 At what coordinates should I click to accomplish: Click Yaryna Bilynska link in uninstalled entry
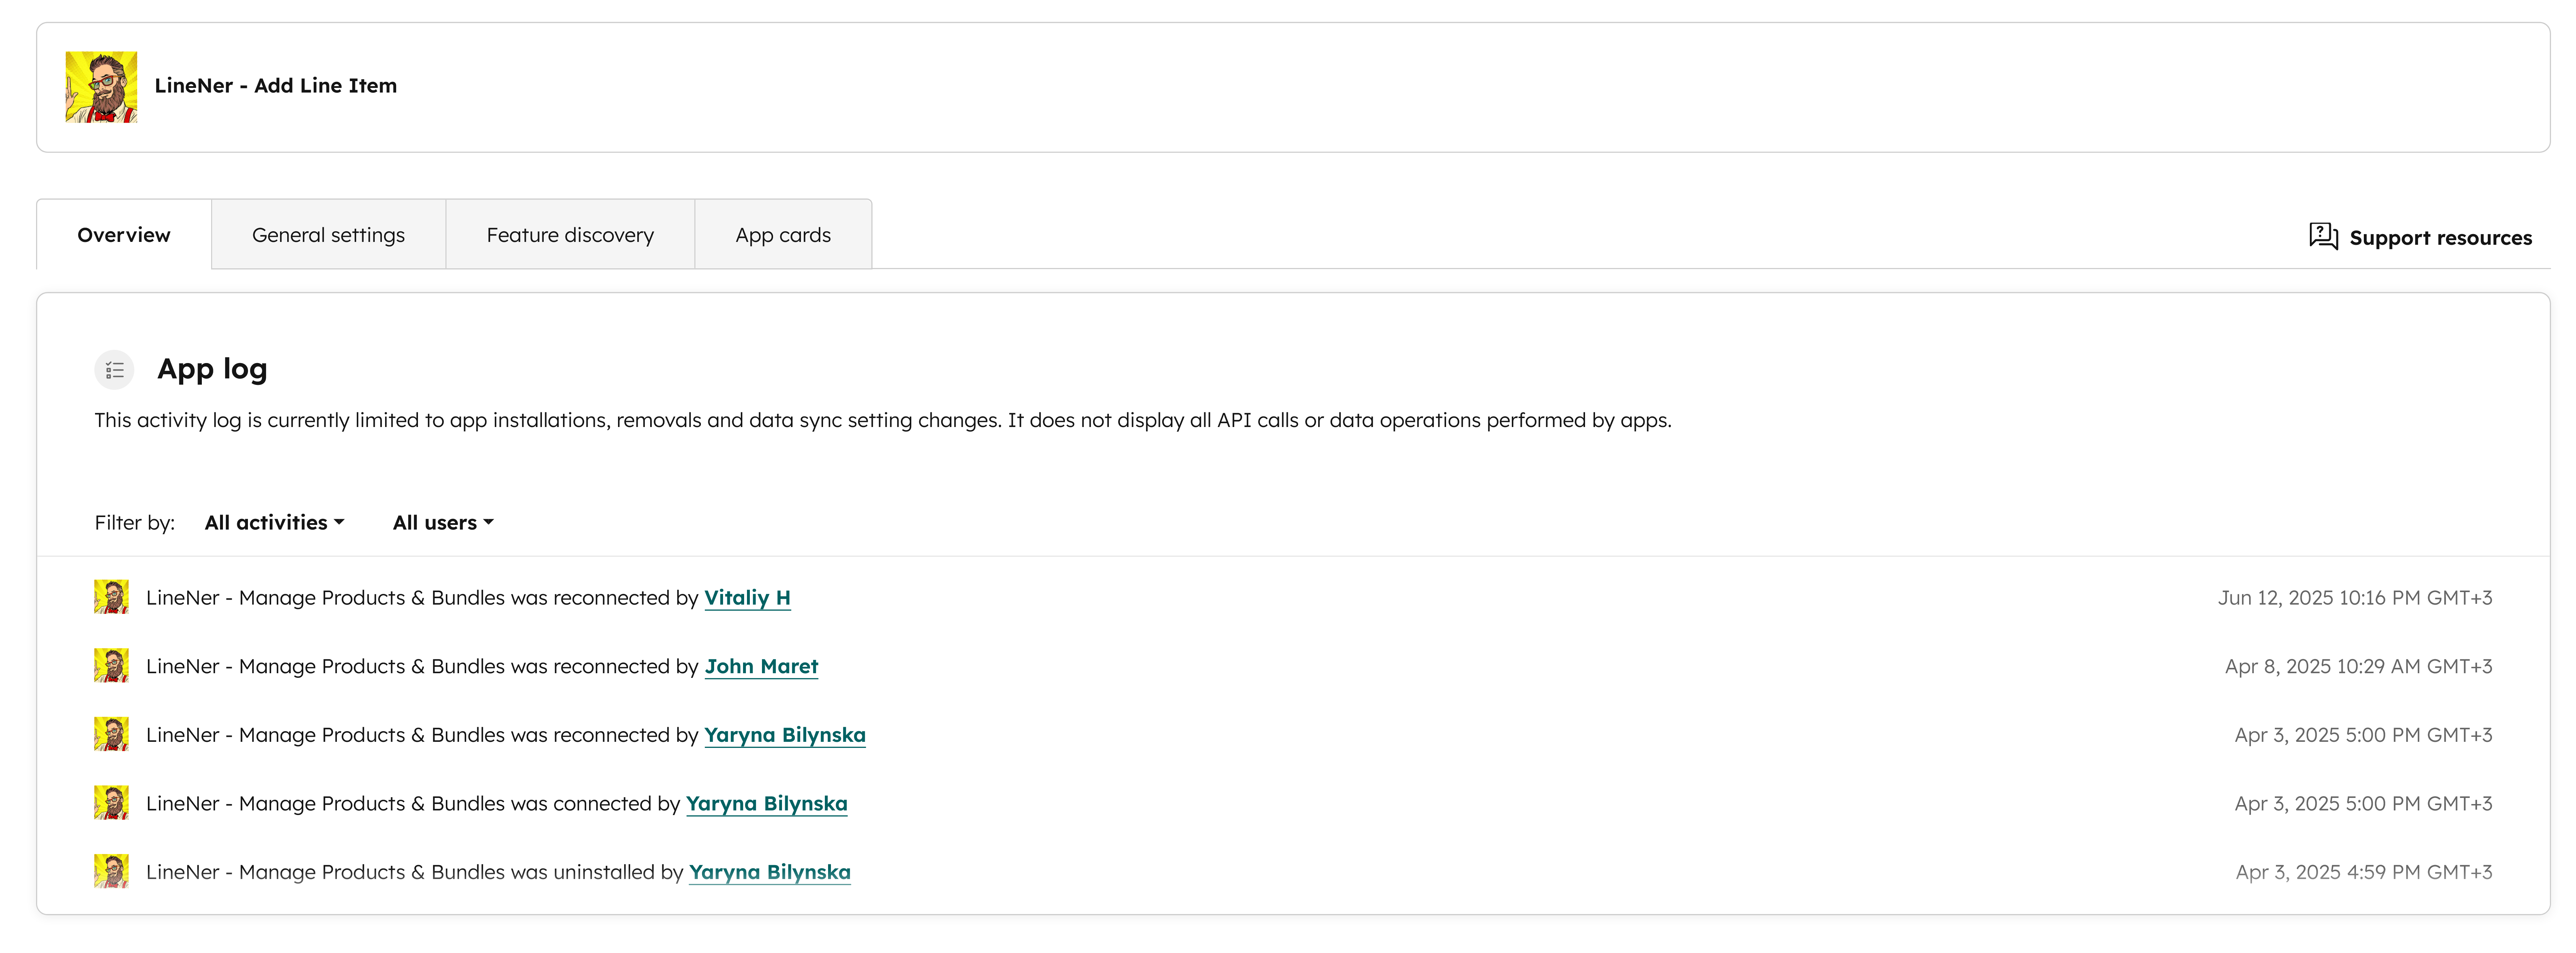click(x=769, y=872)
